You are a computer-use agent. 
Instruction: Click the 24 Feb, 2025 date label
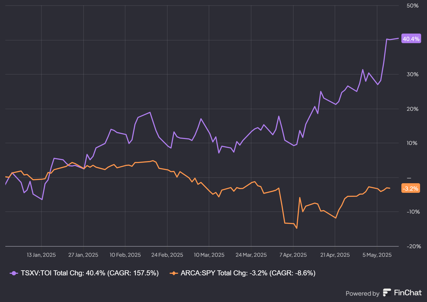[167, 255]
